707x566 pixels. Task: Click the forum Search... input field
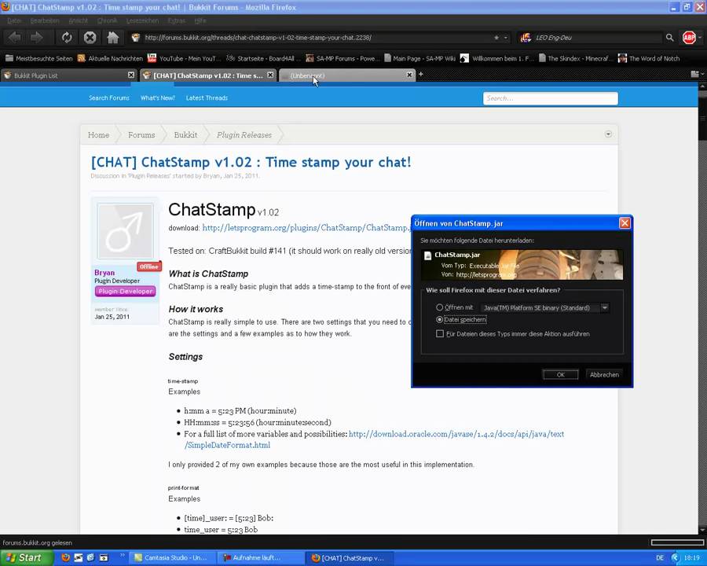[550, 98]
